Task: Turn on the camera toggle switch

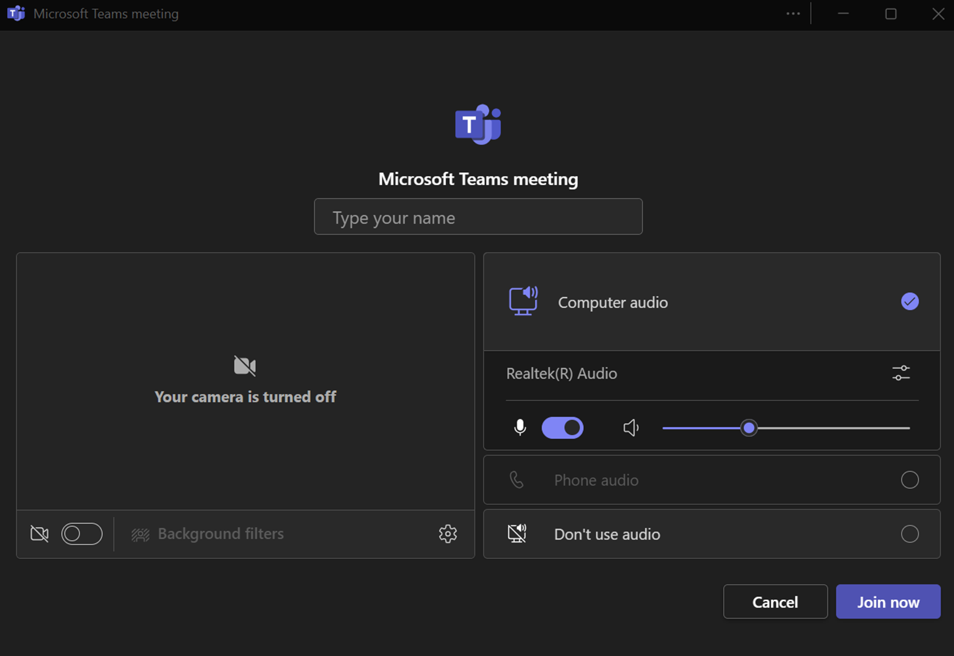Action: coord(82,534)
